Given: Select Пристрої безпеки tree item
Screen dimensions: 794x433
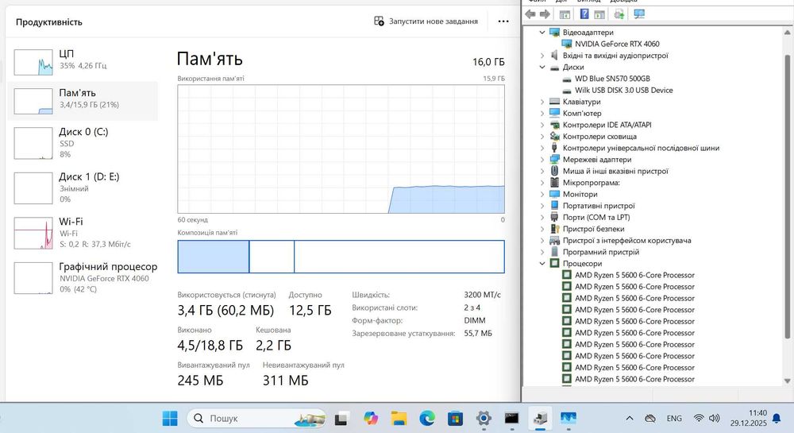Looking at the screenshot, I should pos(593,229).
